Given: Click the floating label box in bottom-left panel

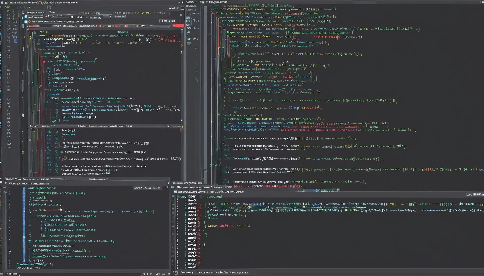Looking at the screenshot, I should (147, 188).
